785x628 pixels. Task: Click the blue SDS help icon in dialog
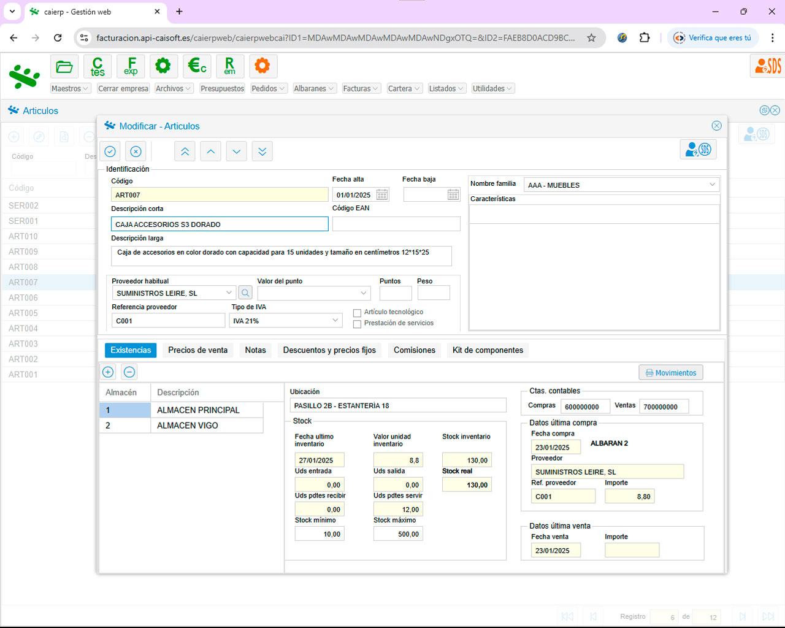[699, 150]
